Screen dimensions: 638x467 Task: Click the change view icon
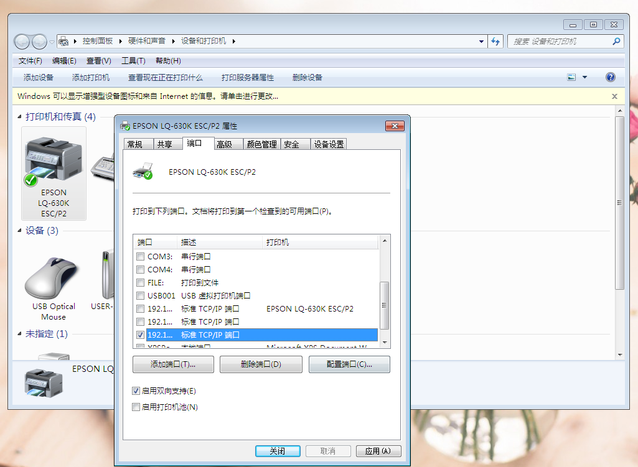[571, 77]
